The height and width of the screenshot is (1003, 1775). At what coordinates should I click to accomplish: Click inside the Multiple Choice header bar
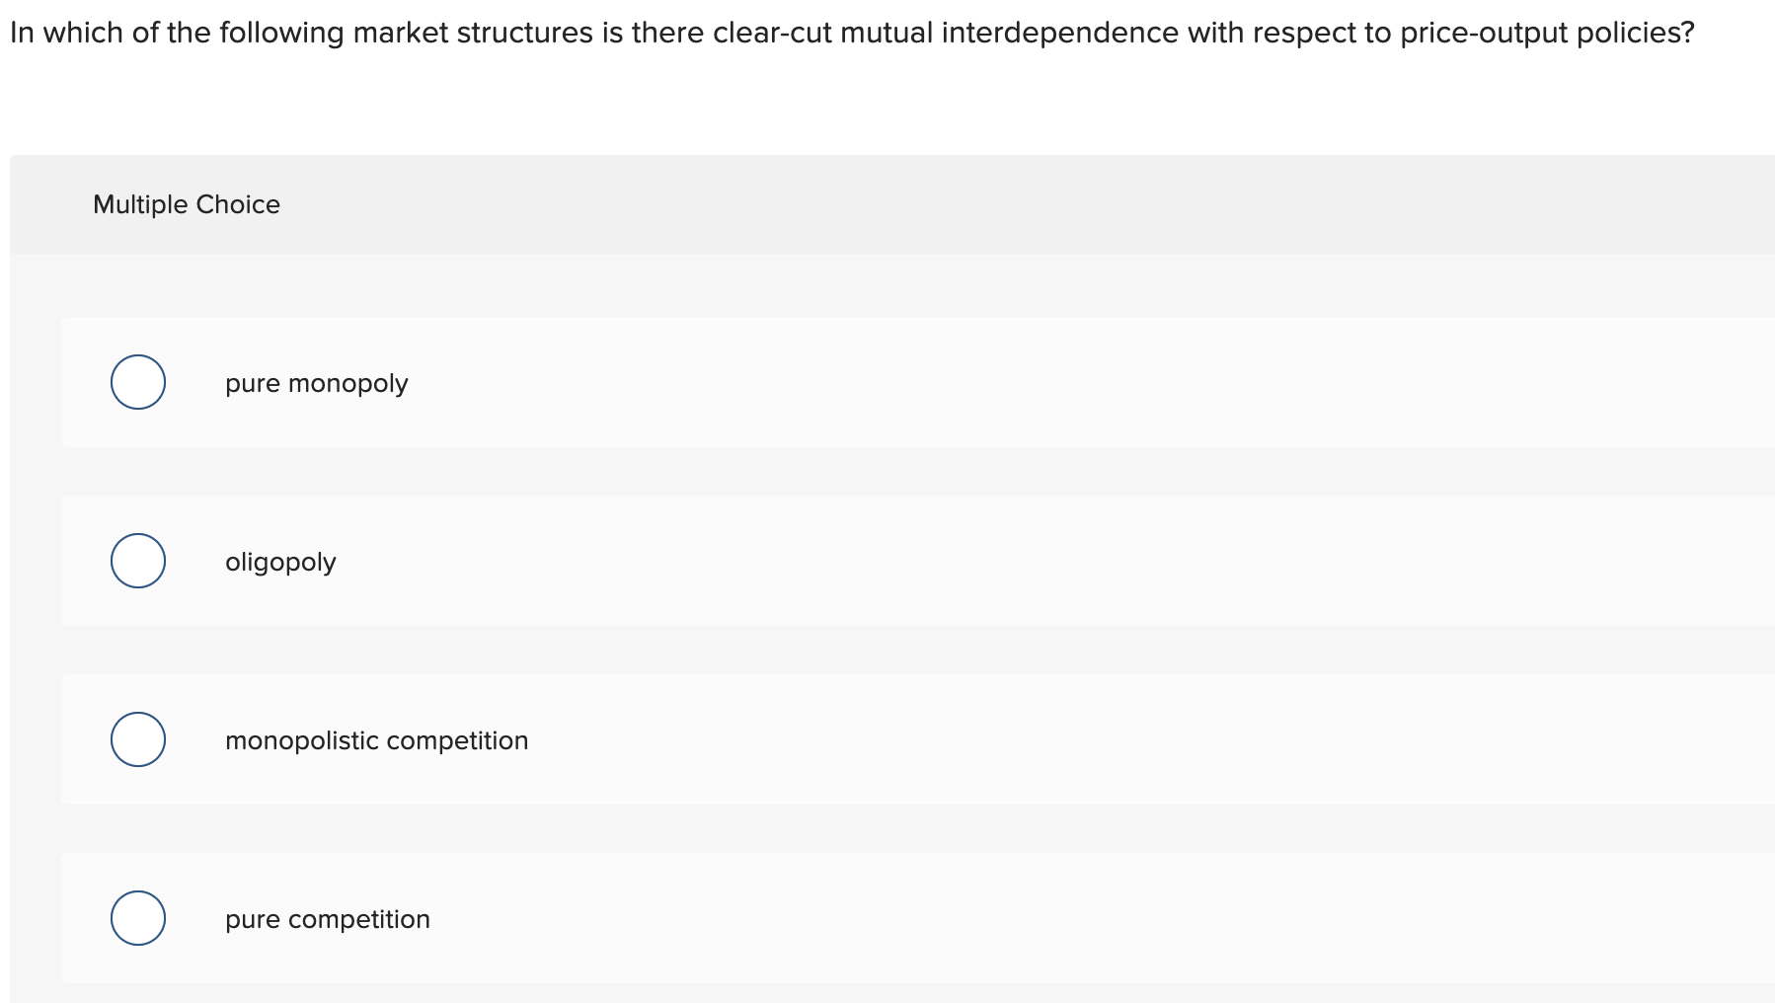[888, 204]
